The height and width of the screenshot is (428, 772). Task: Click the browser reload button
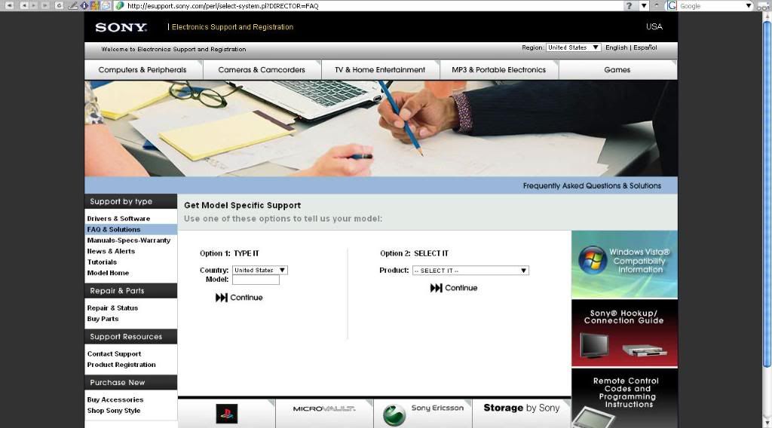(x=59, y=5)
